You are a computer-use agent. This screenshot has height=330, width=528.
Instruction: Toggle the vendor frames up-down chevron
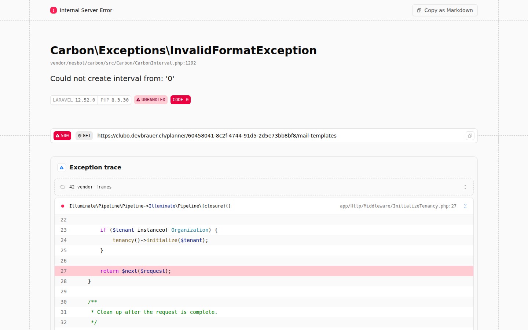click(x=465, y=187)
